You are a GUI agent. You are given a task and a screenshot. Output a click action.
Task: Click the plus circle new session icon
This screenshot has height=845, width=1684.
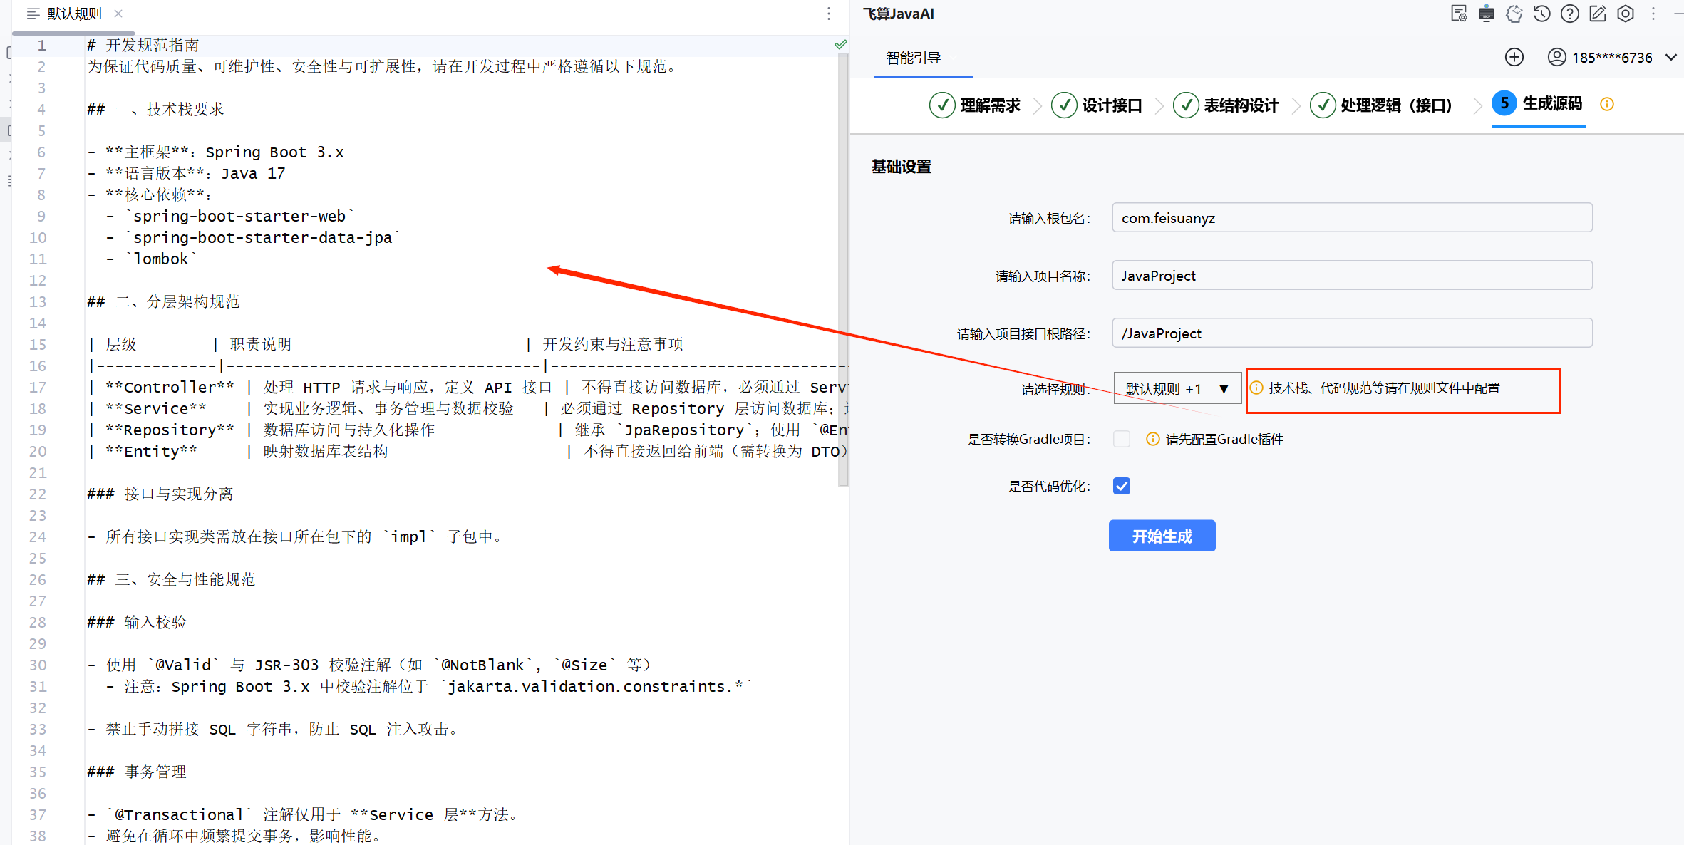coord(1514,57)
